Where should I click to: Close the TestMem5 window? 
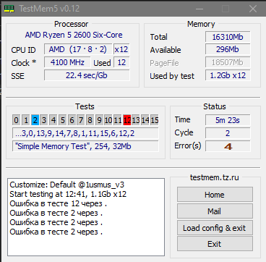253,9
